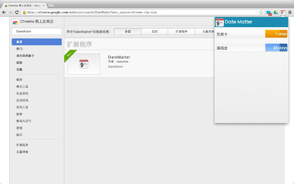Image resolution: width=294 pixels, height=184 pixels.
Task: Select the 商业工具 category
Action: click(x=22, y=86)
